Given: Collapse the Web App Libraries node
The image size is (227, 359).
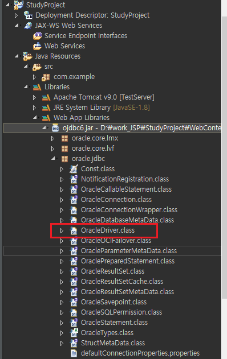Looking at the screenshot, I should [35, 117].
